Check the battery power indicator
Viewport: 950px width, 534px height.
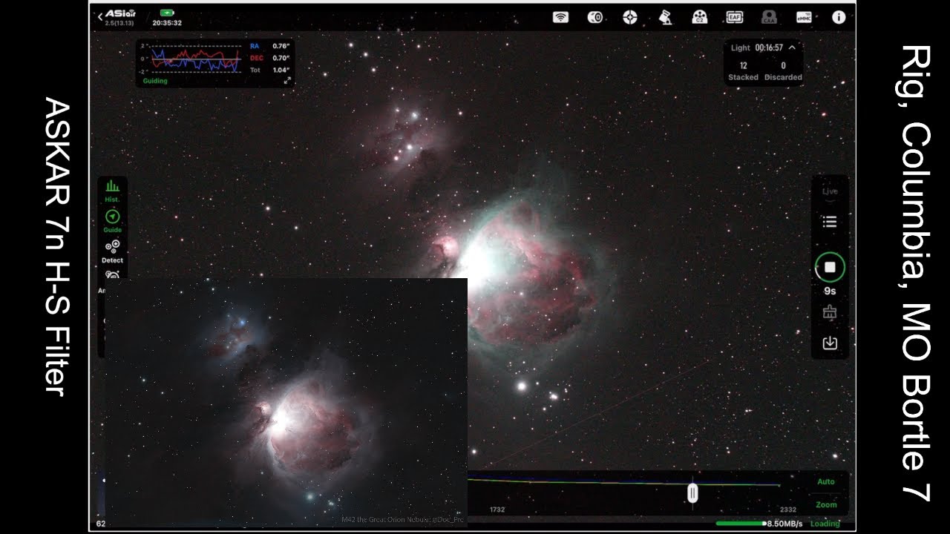point(167,13)
